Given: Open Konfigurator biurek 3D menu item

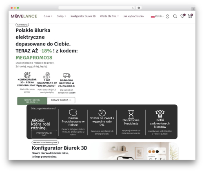Looking at the screenshot, I should (83, 16).
